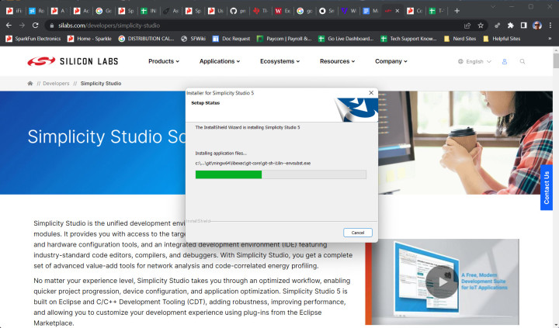Click the Developers breadcrumb link
This screenshot has width=559, height=328.
(x=56, y=83)
